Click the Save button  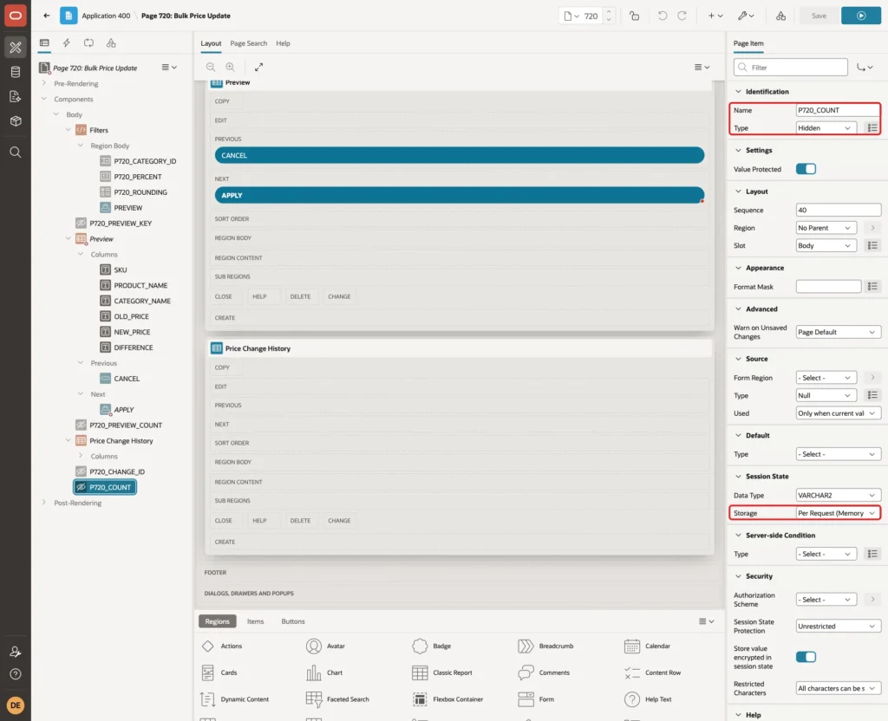pos(819,16)
